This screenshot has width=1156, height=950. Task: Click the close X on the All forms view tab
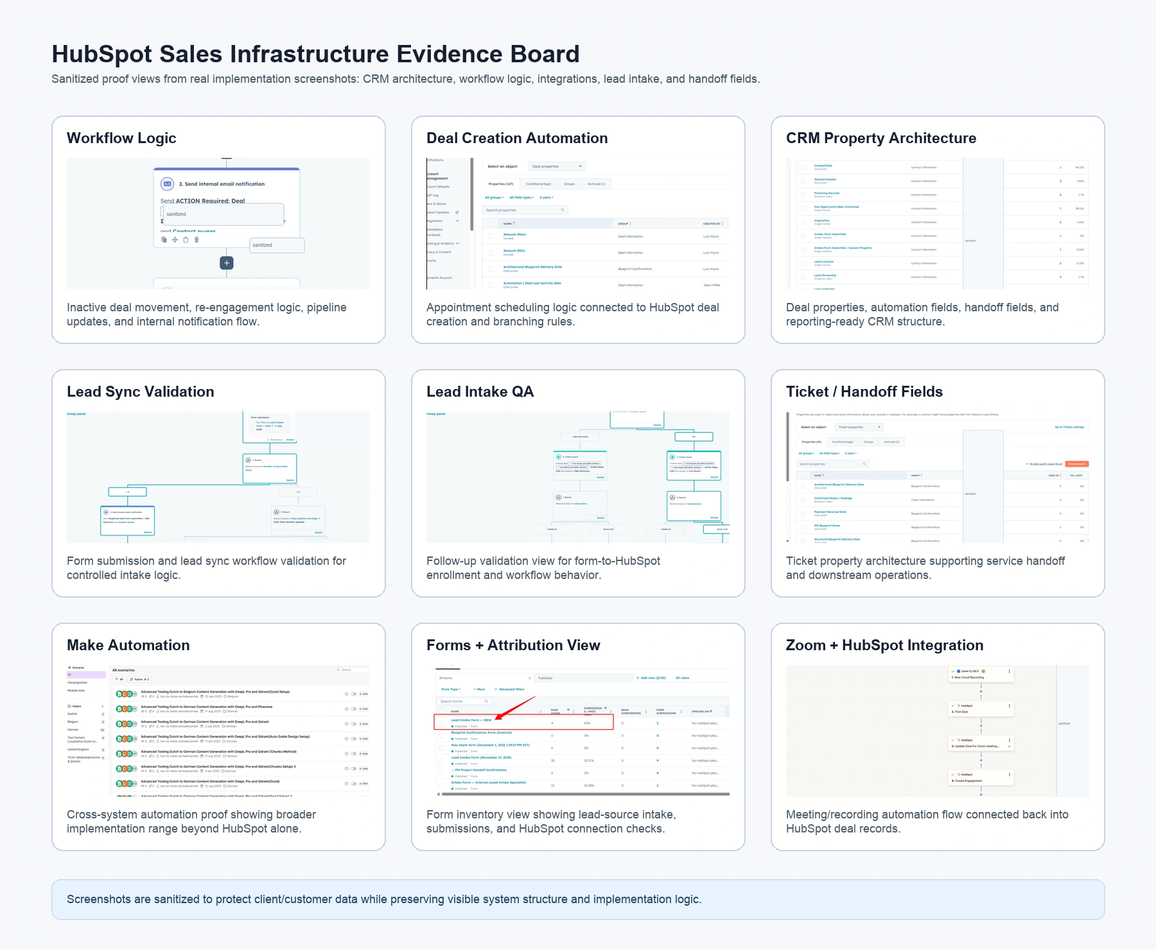(530, 678)
